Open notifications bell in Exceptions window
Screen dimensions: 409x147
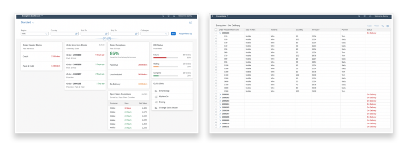[370, 16]
